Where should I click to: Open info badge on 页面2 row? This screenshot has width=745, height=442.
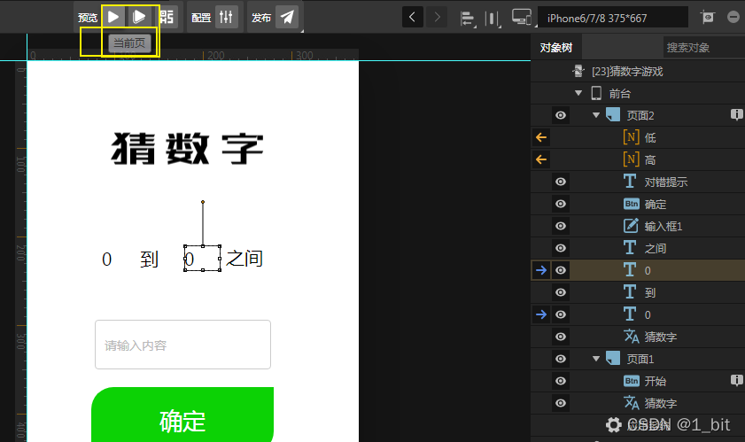tap(736, 114)
